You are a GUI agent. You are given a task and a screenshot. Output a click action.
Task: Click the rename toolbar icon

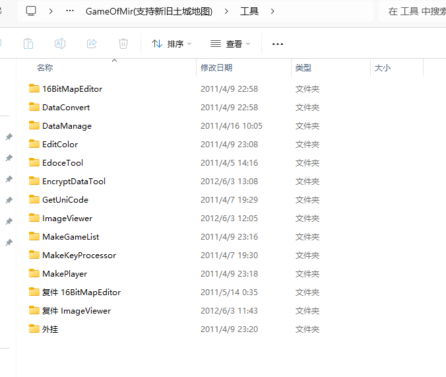[60, 44]
